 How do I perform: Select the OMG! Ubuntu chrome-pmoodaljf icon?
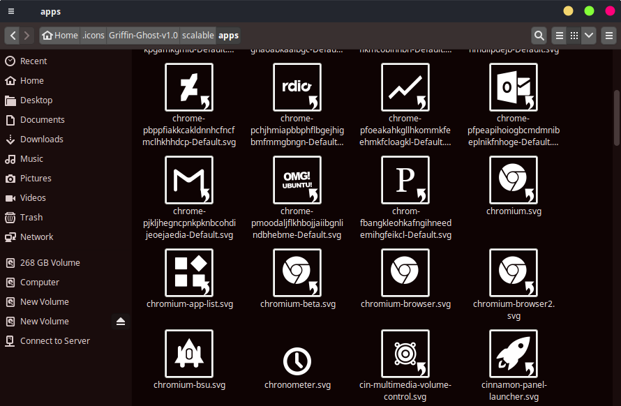tap(297, 180)
